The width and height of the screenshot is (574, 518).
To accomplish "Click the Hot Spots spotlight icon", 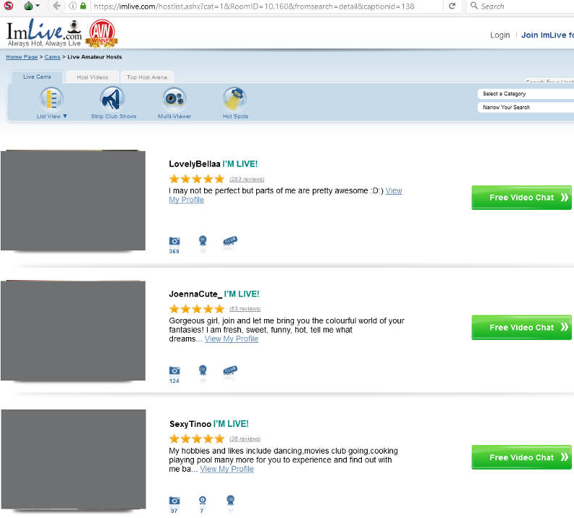I will (235, 98).
